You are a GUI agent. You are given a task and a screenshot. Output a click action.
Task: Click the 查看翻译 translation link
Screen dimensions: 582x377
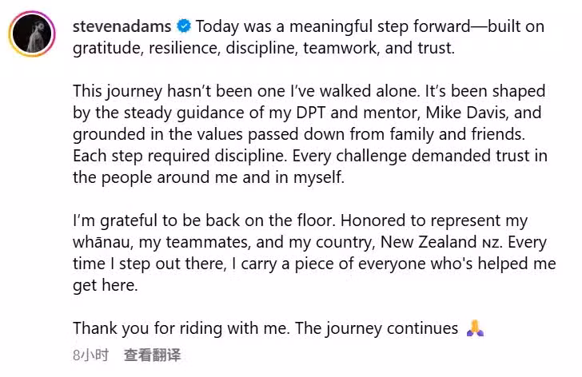click(x=152, y=354)
